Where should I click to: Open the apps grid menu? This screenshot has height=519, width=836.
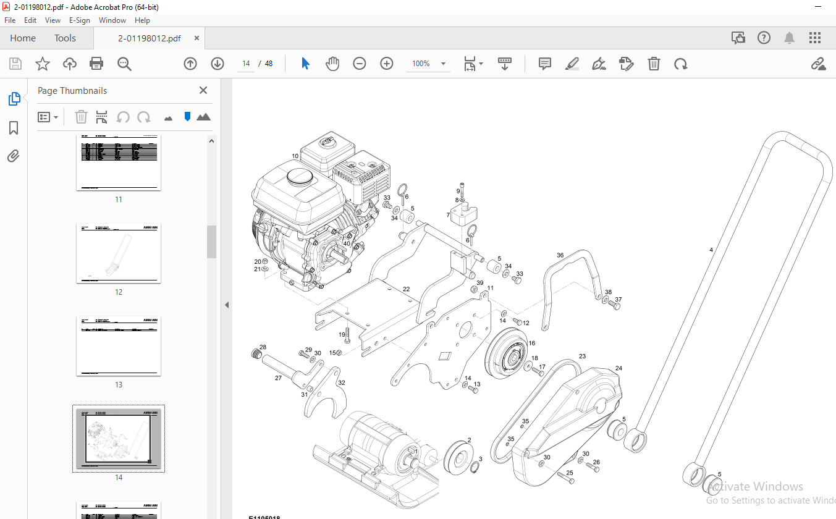coord(814,38)
